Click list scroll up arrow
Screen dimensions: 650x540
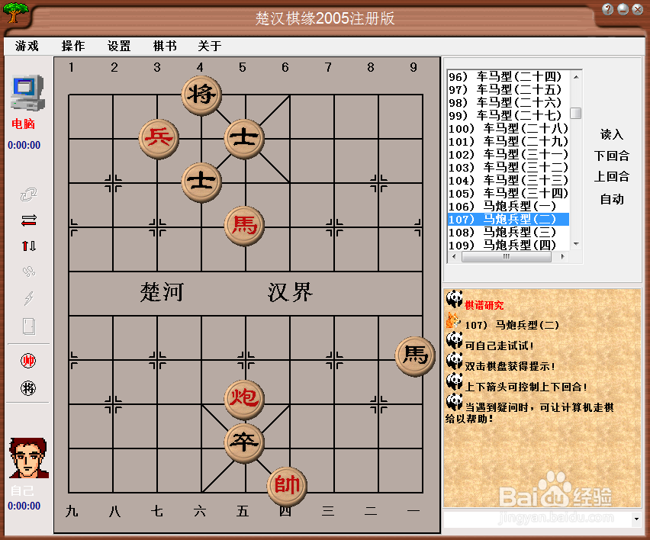(576, 77)
